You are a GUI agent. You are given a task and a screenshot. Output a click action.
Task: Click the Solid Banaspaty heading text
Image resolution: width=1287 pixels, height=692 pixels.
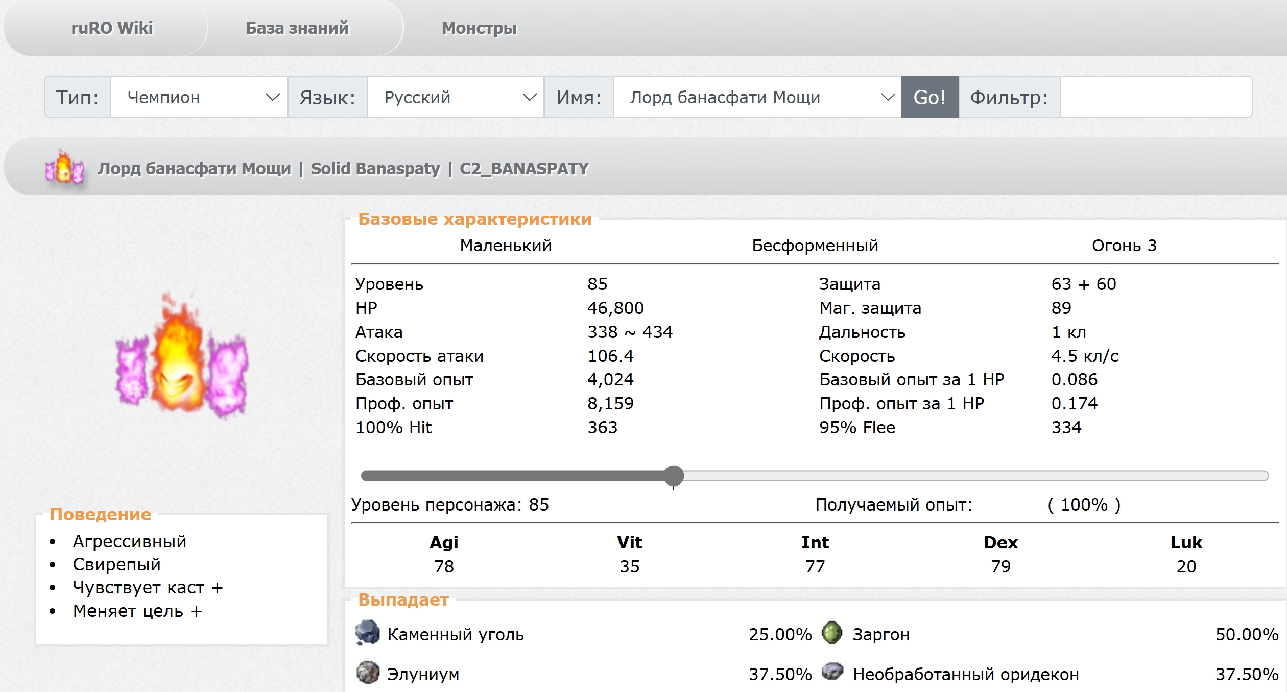(375, 169)
